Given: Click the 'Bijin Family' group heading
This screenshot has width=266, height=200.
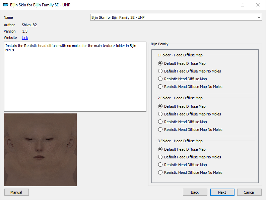Looking at the screenshot, I should point(159,44).
